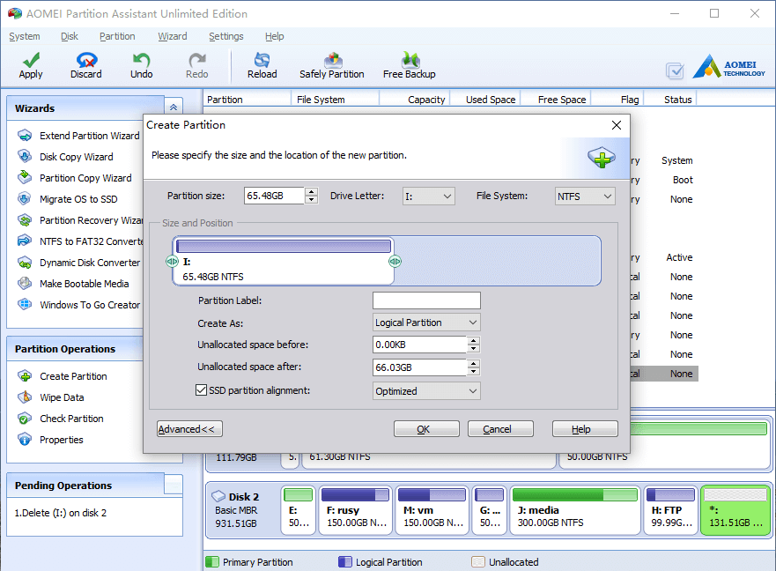Toggle SSD partition alignment checkbox
Viewport: 776px width, 571px height.
point(201,390)
